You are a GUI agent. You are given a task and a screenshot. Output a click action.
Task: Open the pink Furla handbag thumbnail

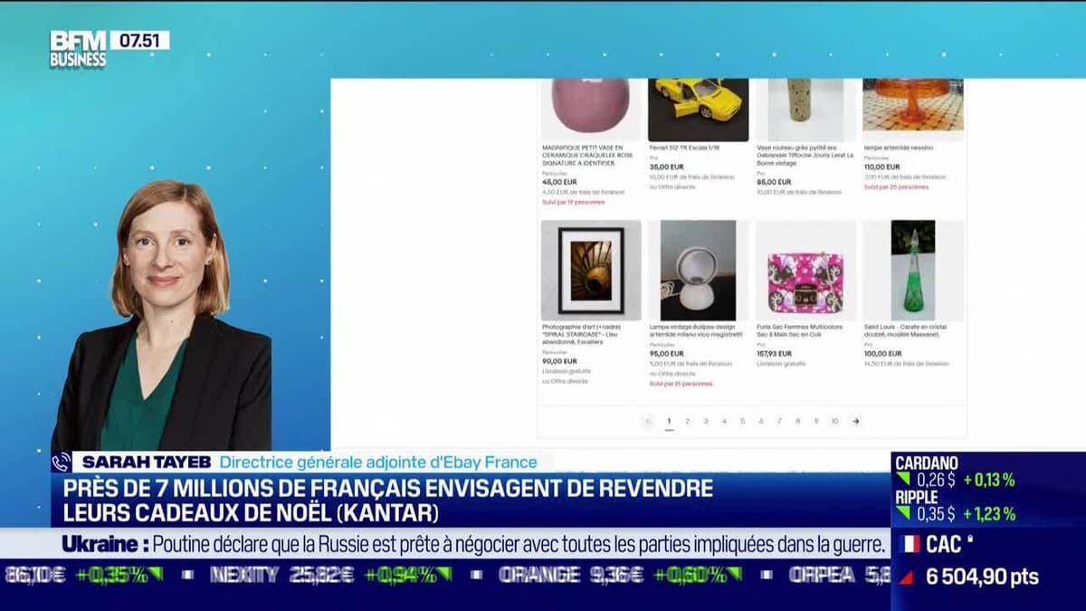[805, 271]
